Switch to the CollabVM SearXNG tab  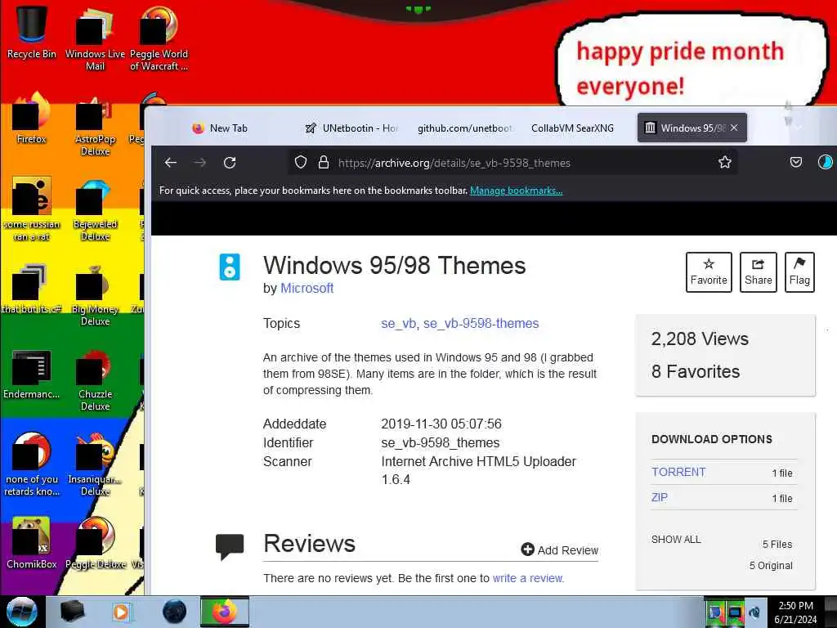[x=572, y=128]
